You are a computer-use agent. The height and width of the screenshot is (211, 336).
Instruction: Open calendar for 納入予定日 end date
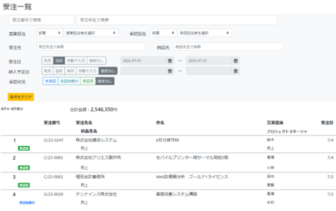236,71
